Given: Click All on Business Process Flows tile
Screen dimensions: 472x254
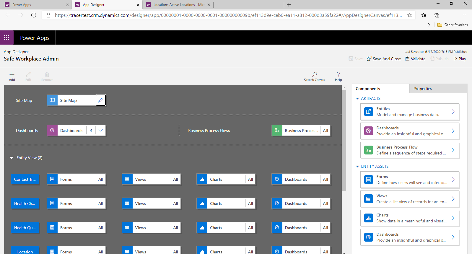Looking at the screenshot, I should click(325, 130).
